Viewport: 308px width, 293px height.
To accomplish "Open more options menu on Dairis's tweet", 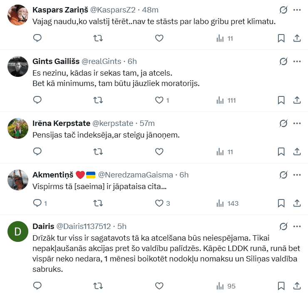I will tap(297, 227).
